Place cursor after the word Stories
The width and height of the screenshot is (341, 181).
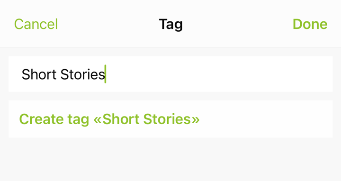tap(105, 74)
